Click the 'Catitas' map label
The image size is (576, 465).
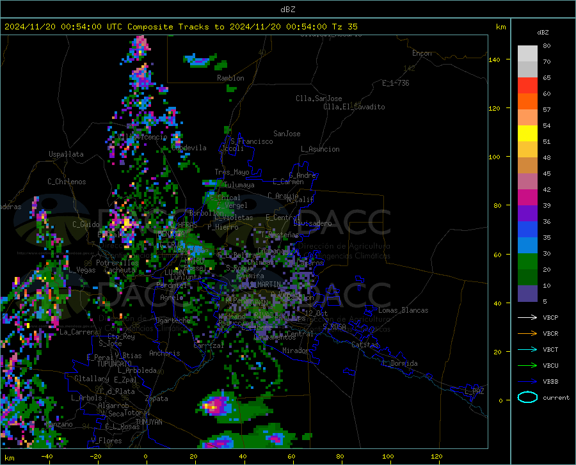click(365, 345)
